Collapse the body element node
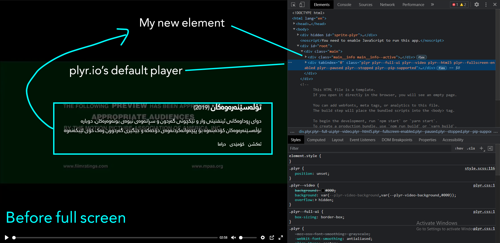The height and width of the screenshot is (243, 500). coord(294,29)
